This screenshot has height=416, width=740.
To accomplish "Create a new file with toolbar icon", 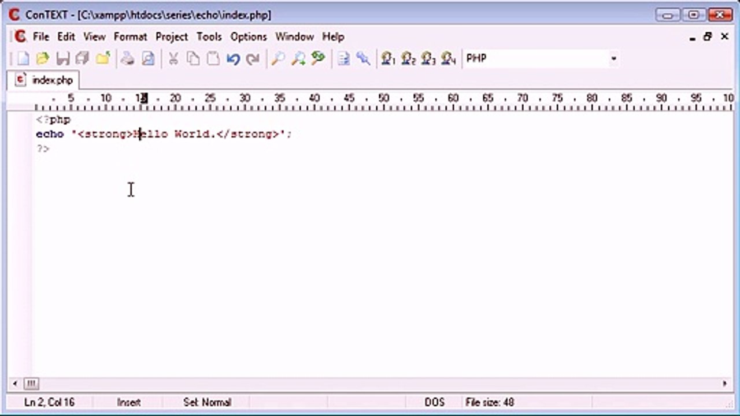I will (22, 58).
